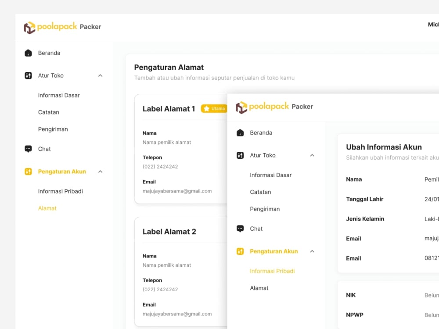Image resolution: width=439 pixels, height=329 pixels.
Task: Select the Beranda home icon in the sidebar
Action: 28,53
